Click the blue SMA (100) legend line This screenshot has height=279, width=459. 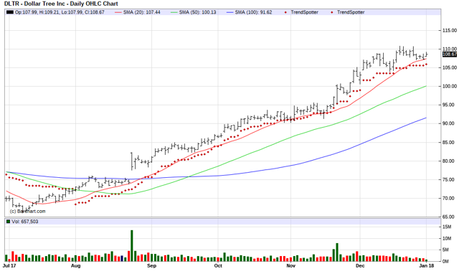[x=229, y=12]
